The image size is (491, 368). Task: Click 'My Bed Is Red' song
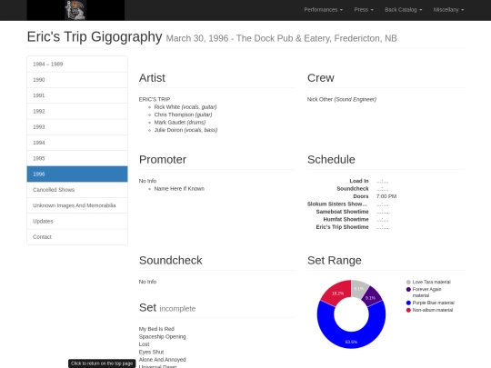point(156,329)
